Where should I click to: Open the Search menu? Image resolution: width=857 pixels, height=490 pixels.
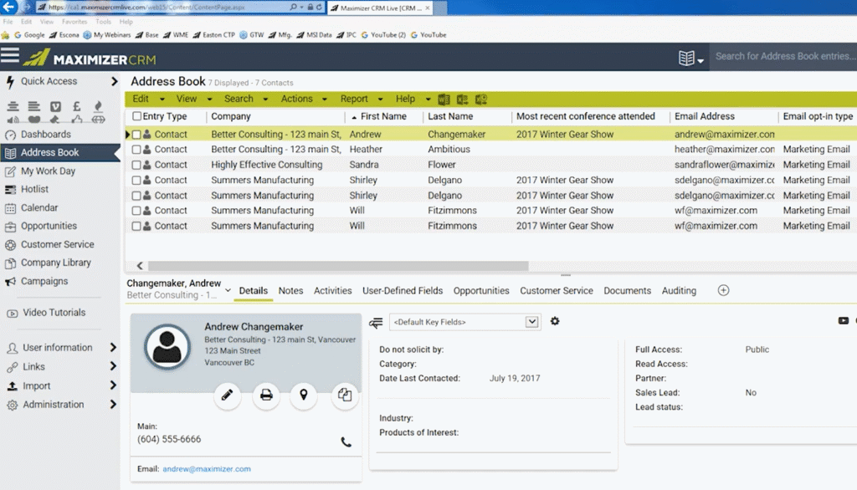click(x=239, y=99)
